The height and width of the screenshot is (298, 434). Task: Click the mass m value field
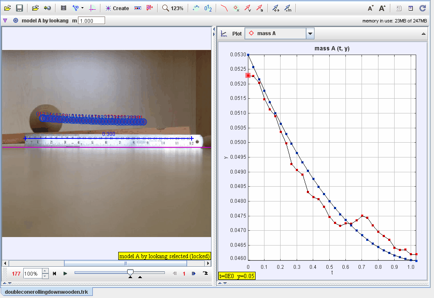(92, 21)
